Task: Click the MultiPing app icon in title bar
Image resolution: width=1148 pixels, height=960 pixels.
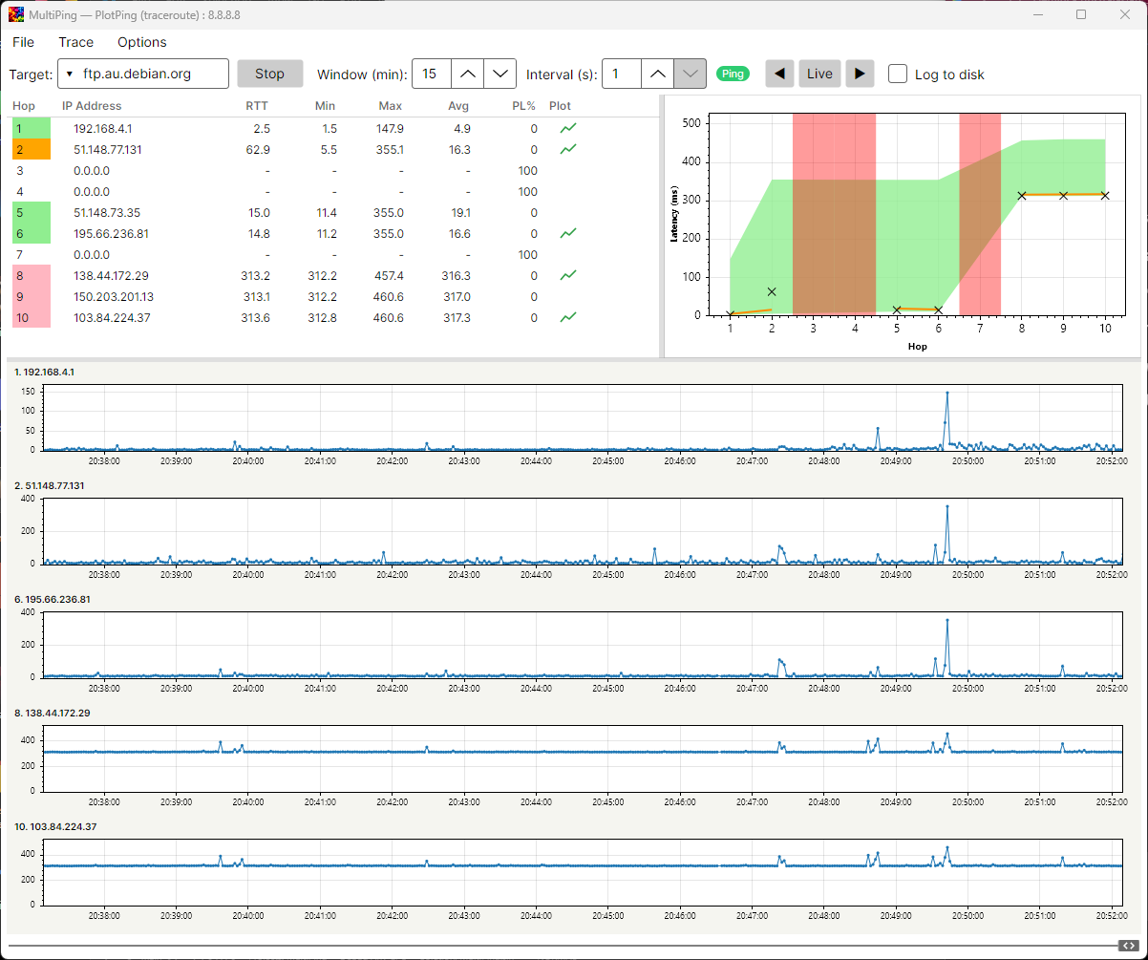Action: pos(16,14)
